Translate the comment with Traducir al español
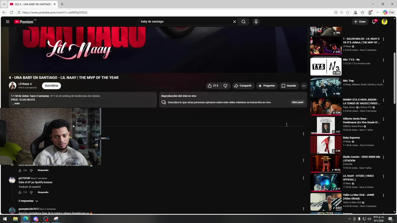The width and height of the screenshot is (397, 223). (29, 187)
